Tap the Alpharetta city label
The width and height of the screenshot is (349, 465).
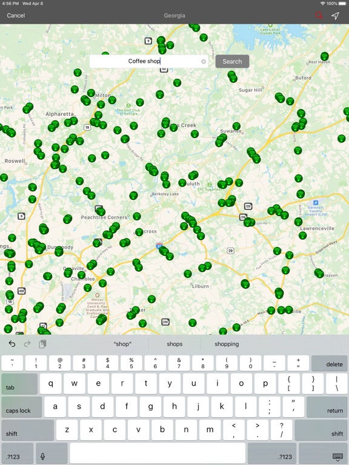pos(59,114)
